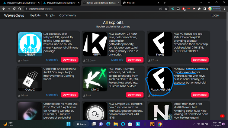Open the Krnl logo thumbnail
Viewport: 228px width, 128px height.
[95, 44]
